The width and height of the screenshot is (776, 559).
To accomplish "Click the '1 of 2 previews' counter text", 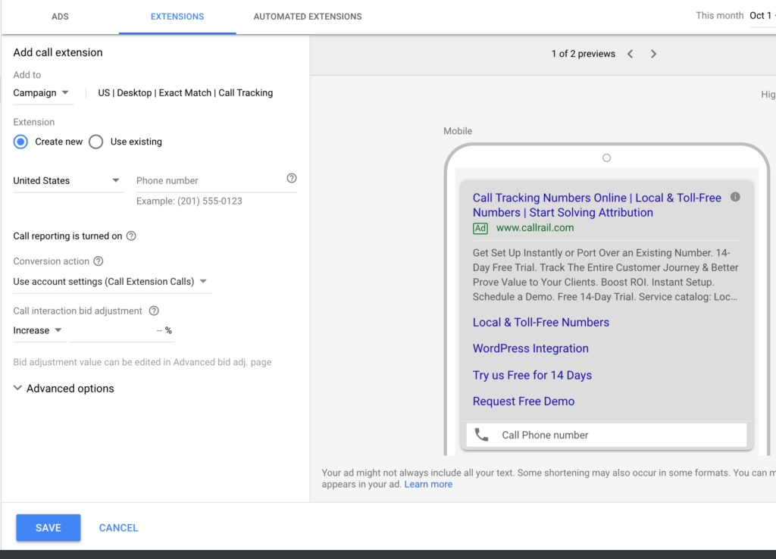I will coord(584,54).
